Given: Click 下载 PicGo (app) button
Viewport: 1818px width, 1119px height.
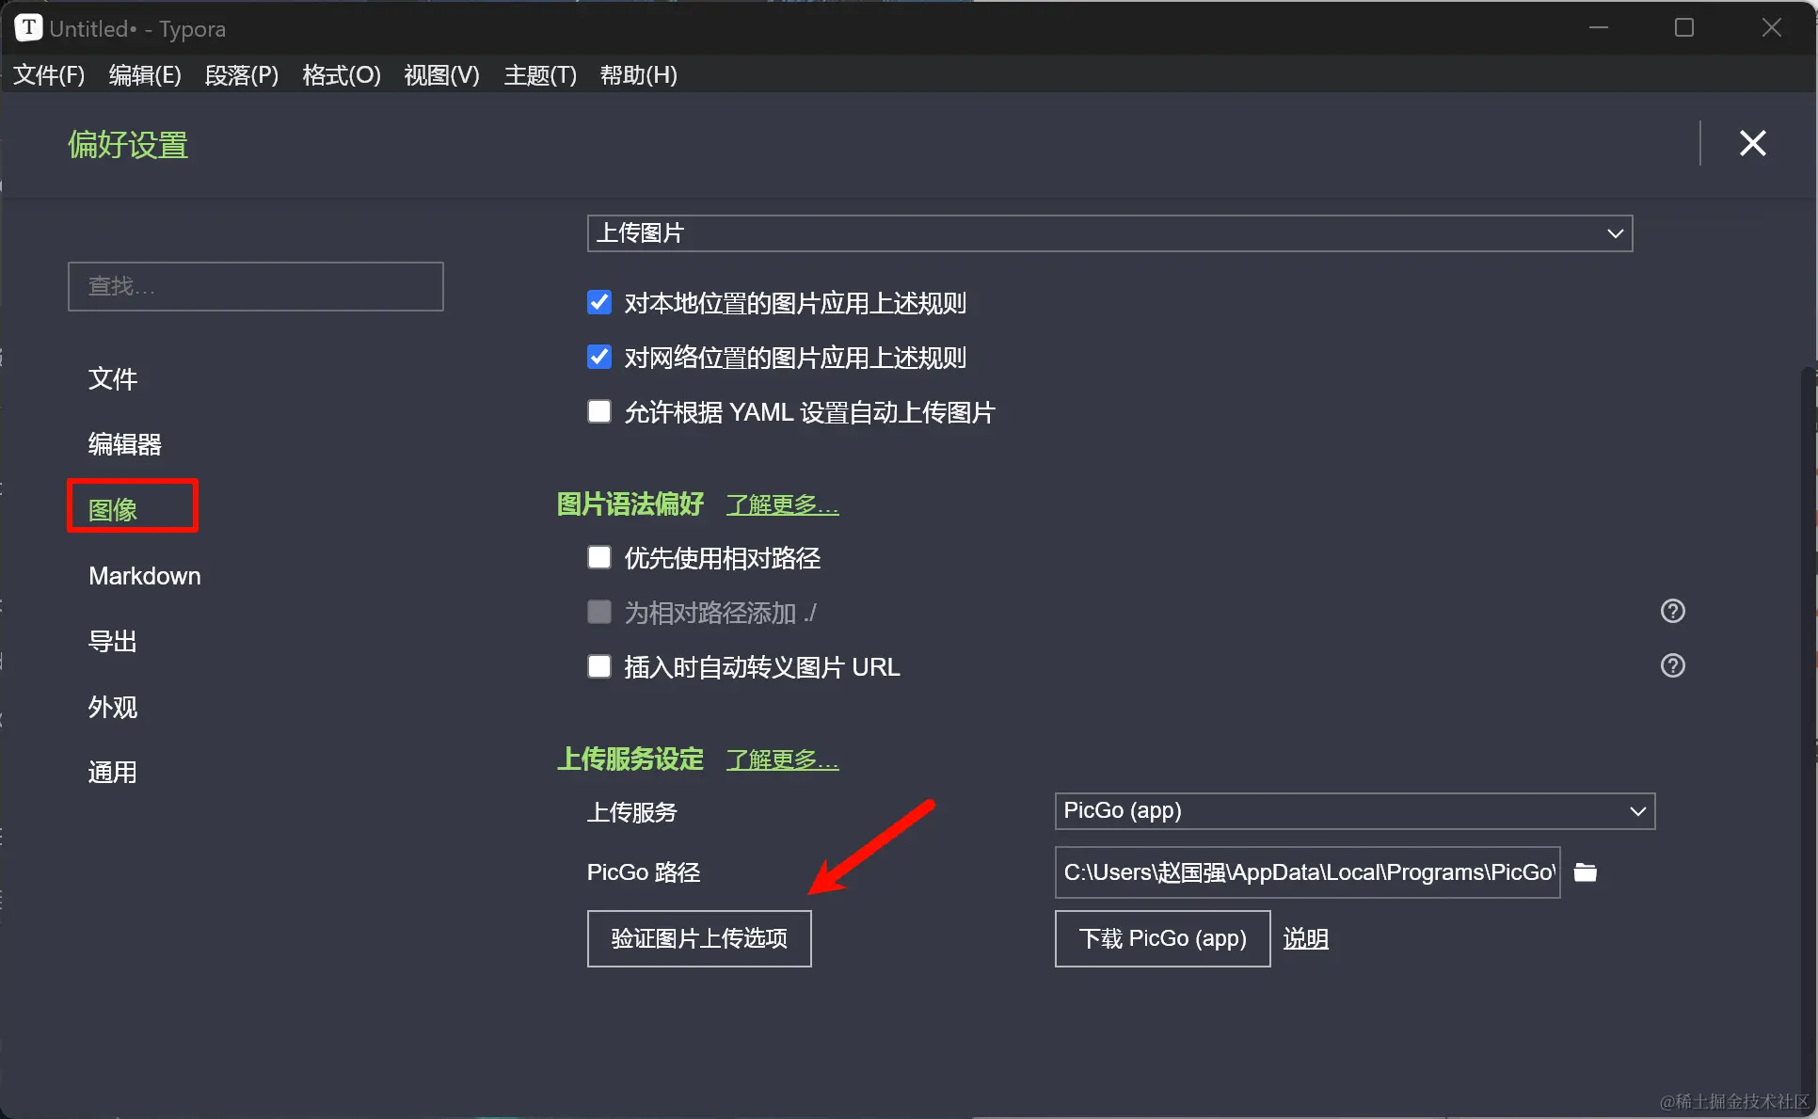Looking at the screenshot, I should pos(1162,938).
